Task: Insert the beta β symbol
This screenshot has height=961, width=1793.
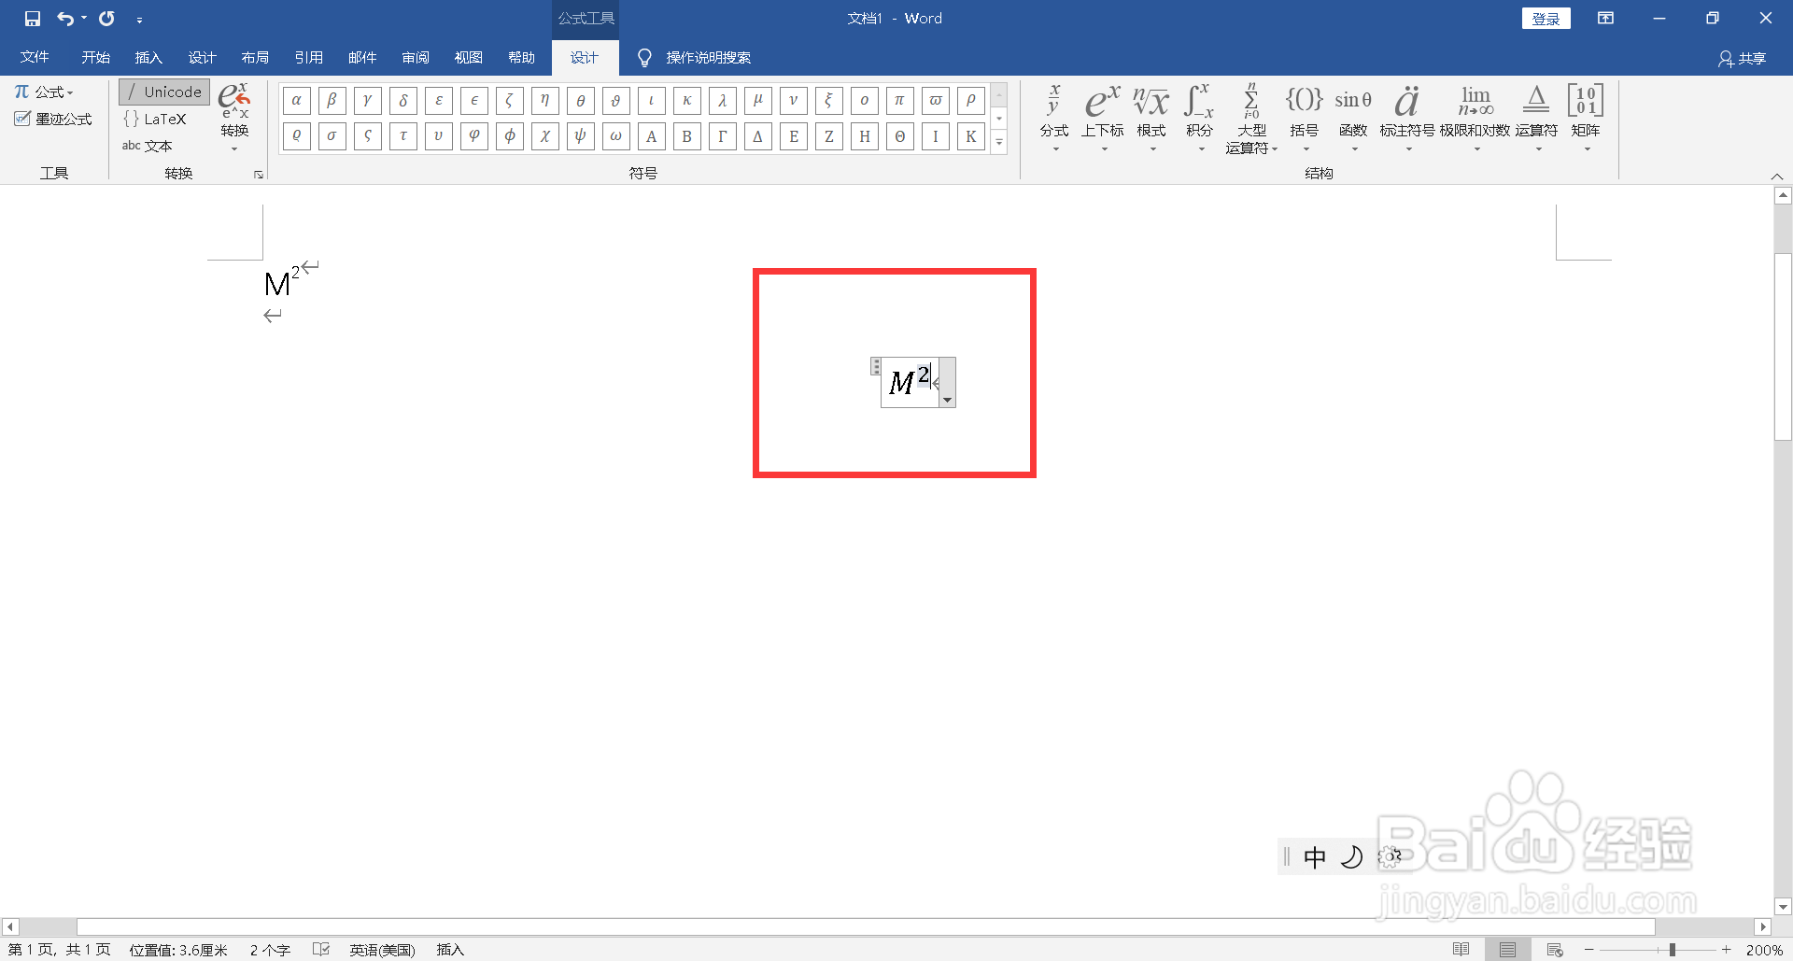Action: point(332,100)
